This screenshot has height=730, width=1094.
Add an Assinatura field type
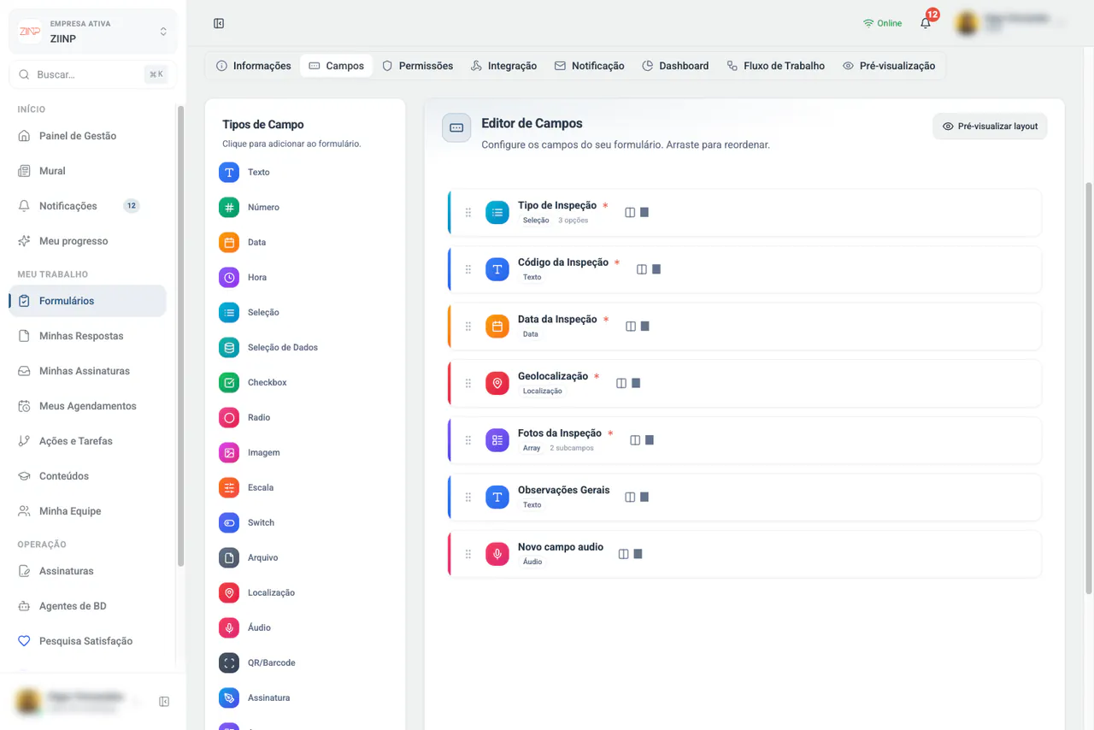(x=255, y=698)
